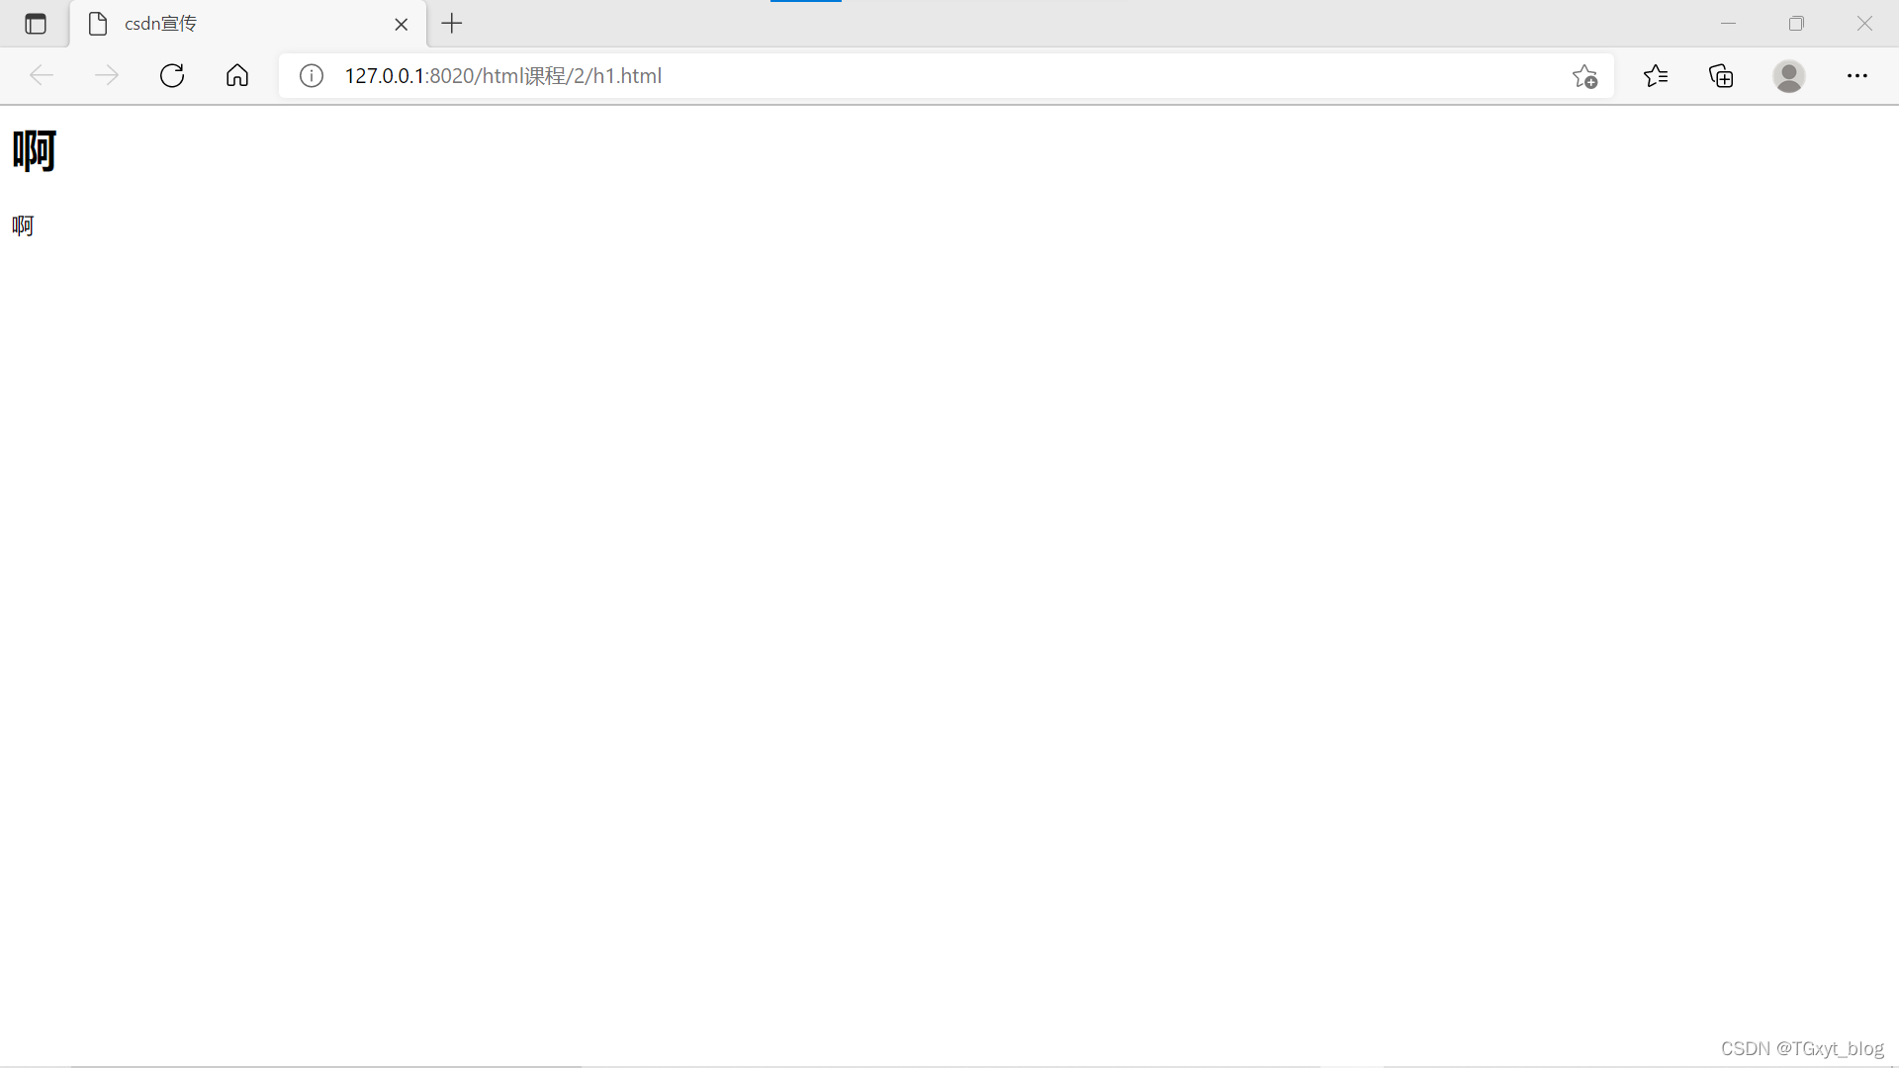Open Collections panel

(x=1721, y=76)
